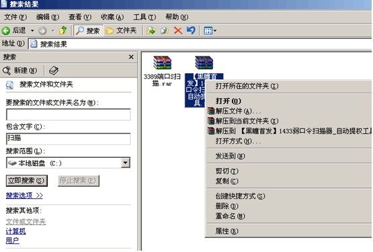Open the Views dropdown button

pos(210,31)
